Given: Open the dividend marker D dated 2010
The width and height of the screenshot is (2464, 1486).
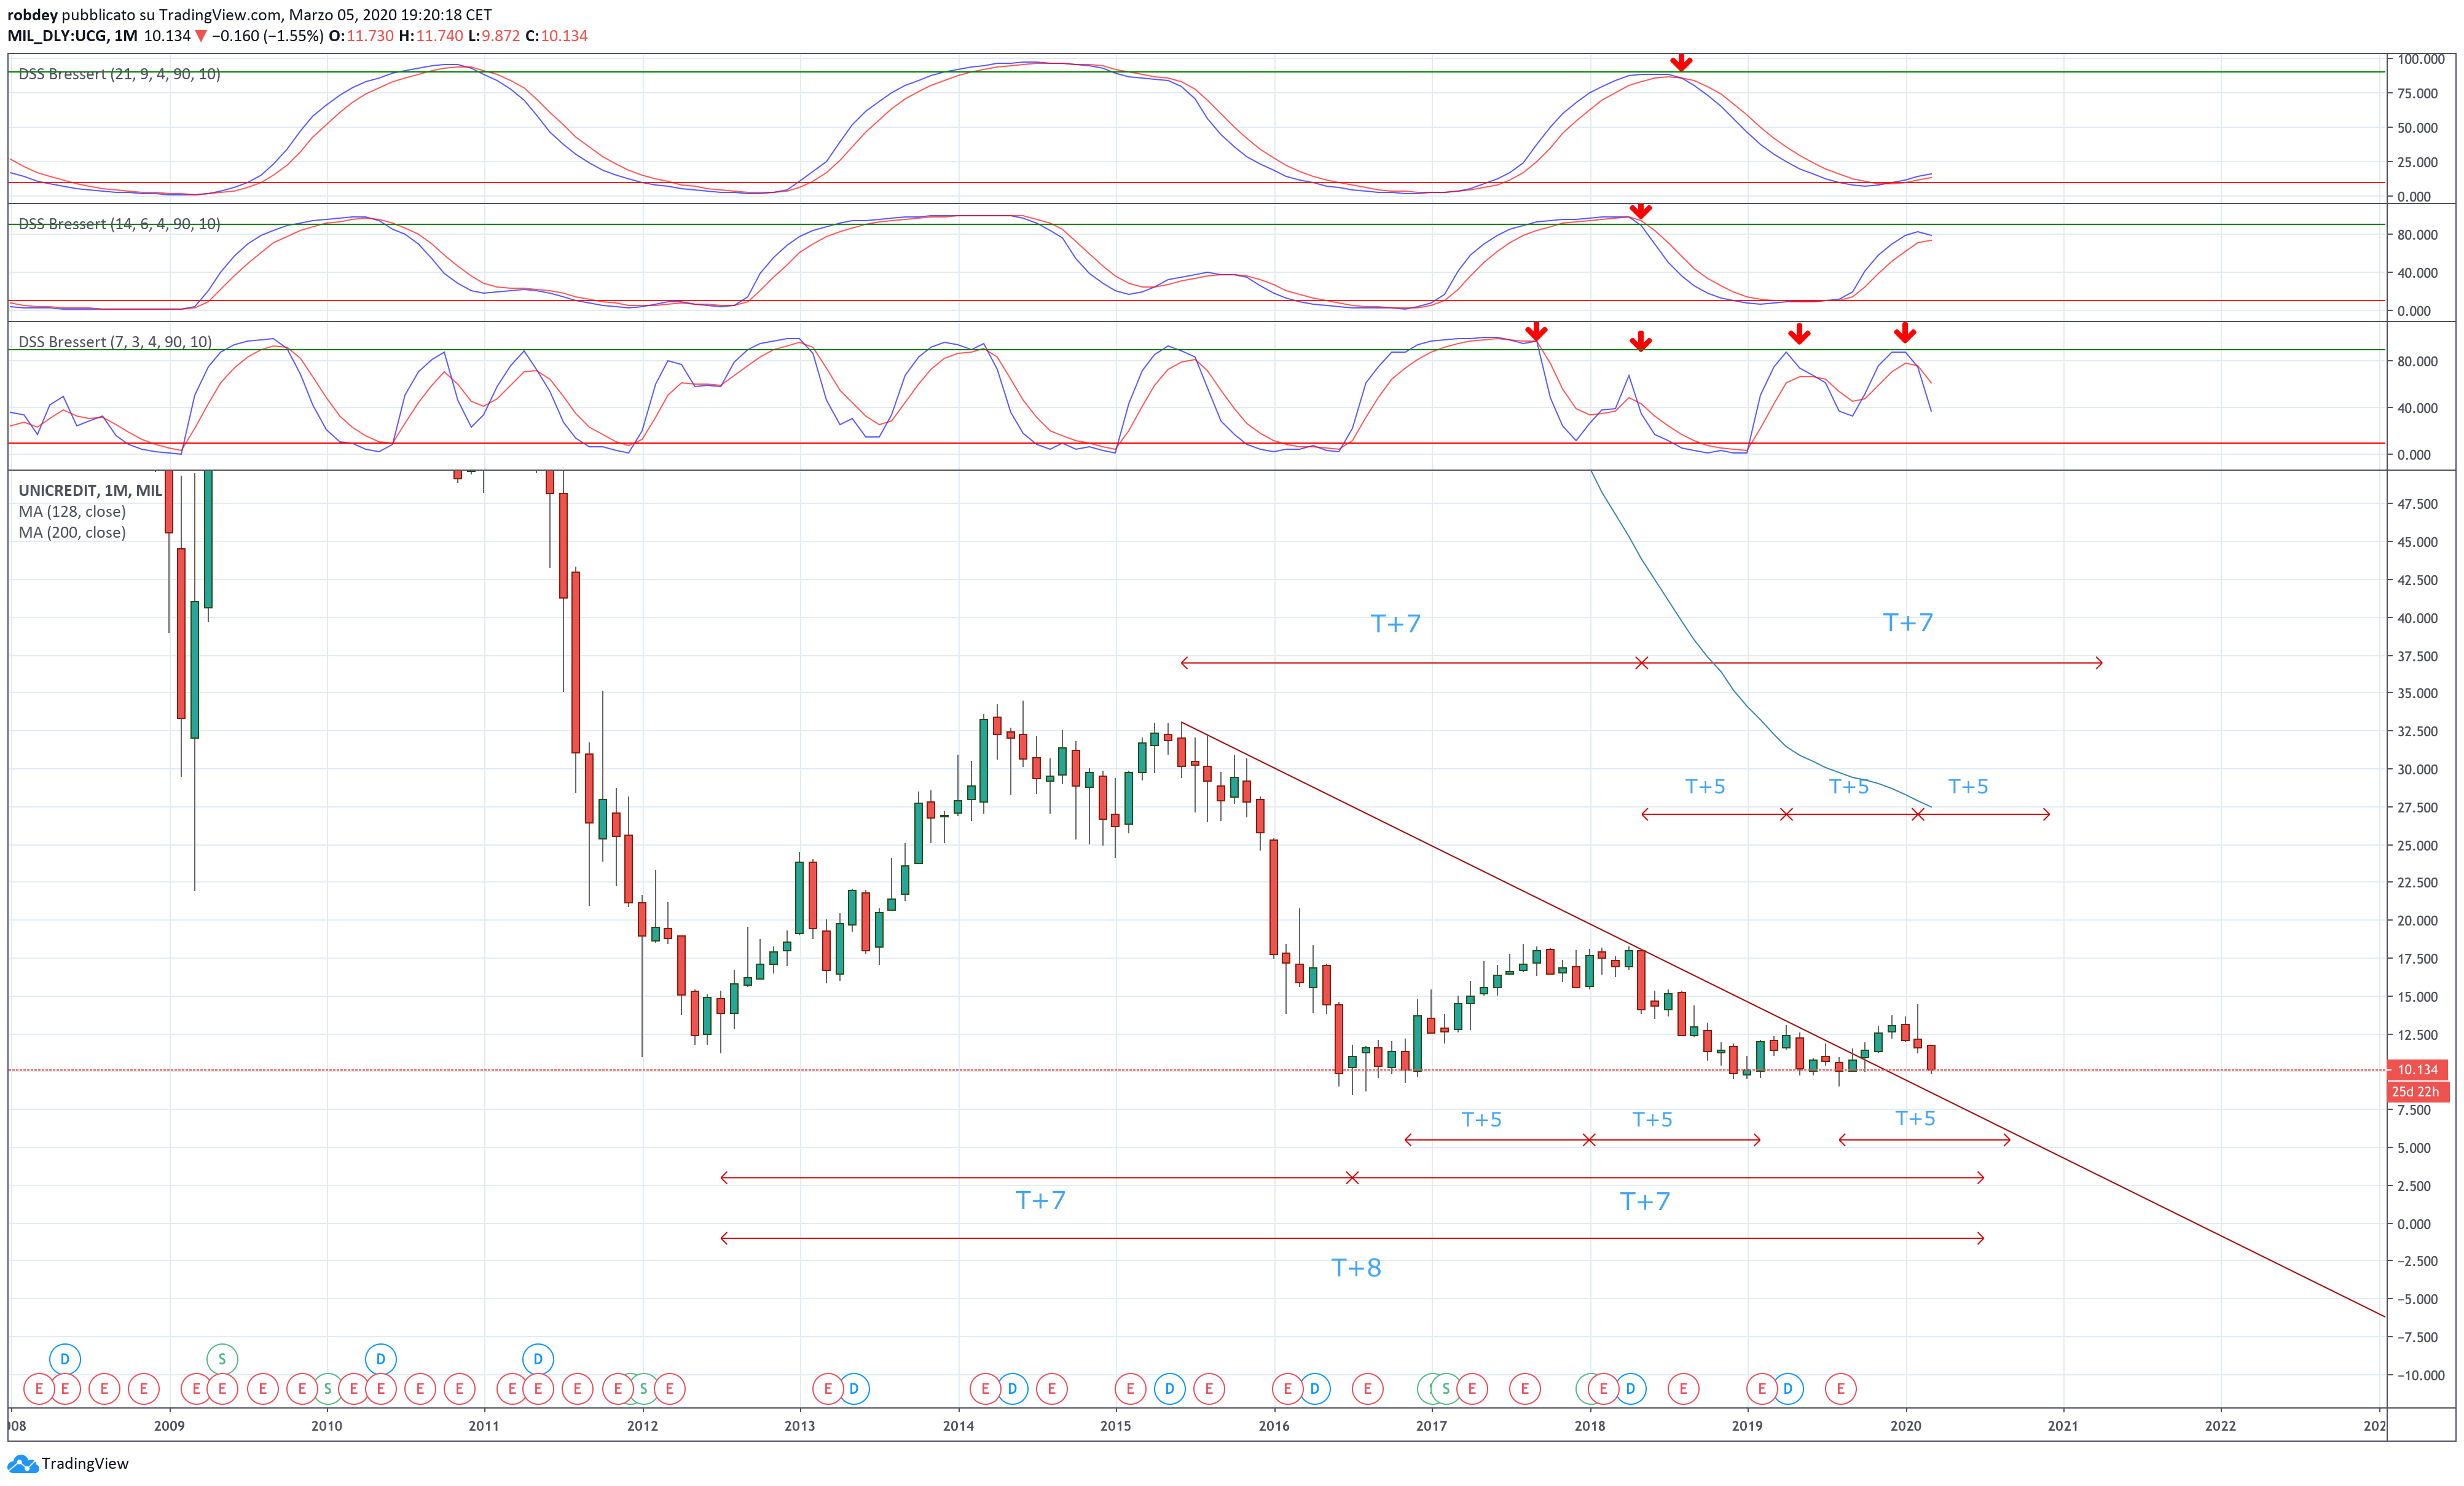Looking at the screenshot, I should coord(380,1359).
